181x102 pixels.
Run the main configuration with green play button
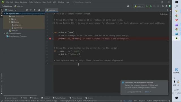click(x=147, y=6)
